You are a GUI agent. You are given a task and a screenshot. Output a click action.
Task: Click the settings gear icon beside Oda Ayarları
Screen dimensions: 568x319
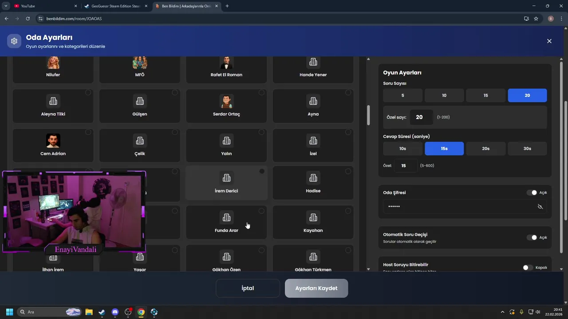point(14,41)
